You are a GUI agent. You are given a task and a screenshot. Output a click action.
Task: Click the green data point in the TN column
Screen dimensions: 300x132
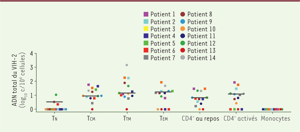(x=56, y=95)
